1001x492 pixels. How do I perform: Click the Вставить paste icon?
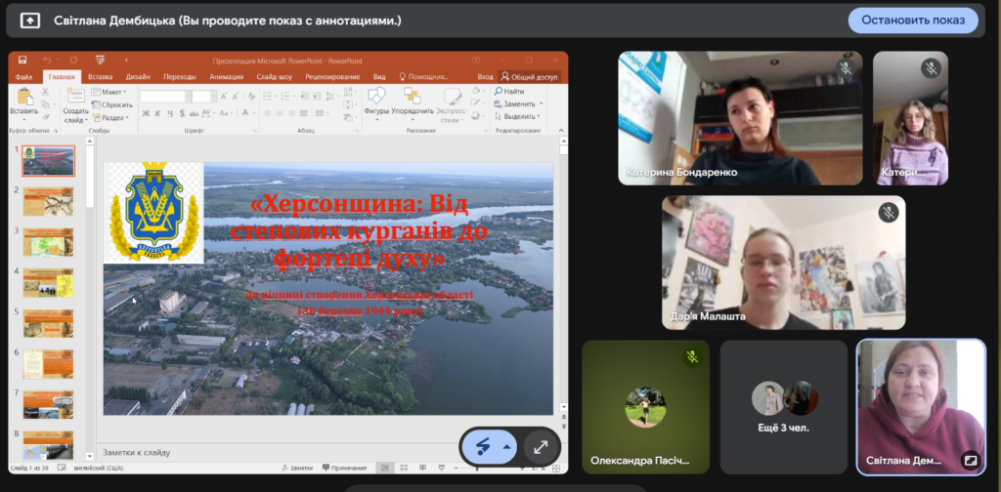click(x=23, y=98)
